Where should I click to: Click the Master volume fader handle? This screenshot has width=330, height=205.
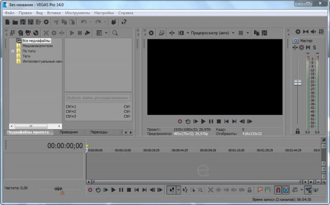[x=298, y=82]
